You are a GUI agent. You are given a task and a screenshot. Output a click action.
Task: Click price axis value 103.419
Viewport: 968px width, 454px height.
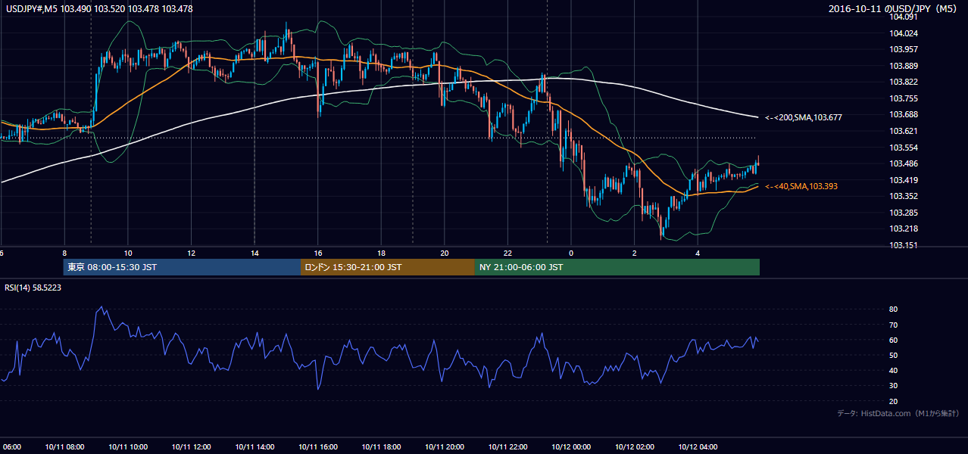tap(903, 180)
